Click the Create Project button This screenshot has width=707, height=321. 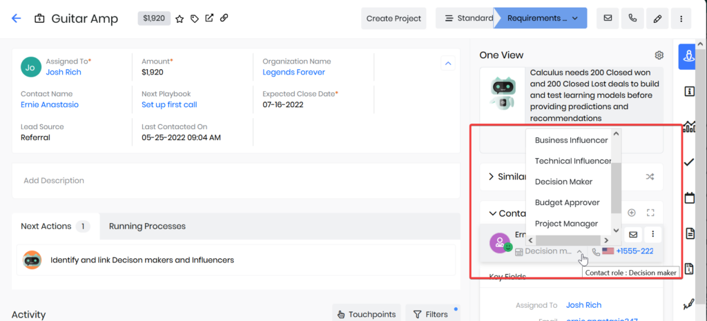coord(394,19)
